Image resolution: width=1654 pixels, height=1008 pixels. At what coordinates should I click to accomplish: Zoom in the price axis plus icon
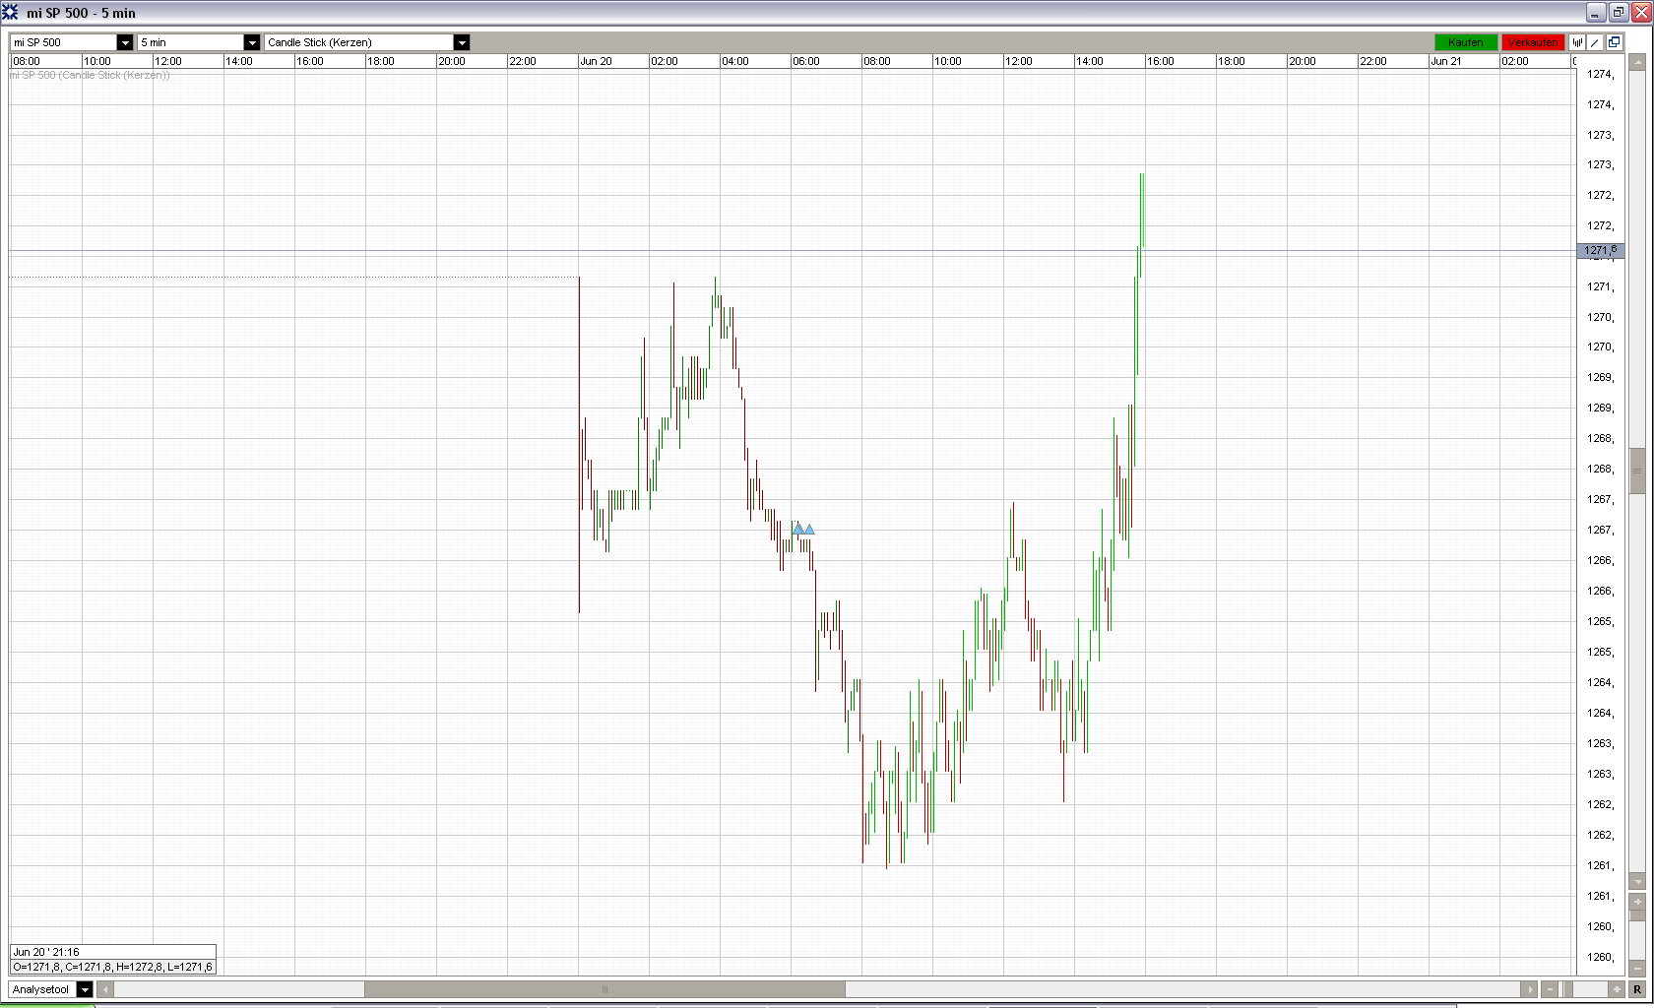coord(1637,902)
